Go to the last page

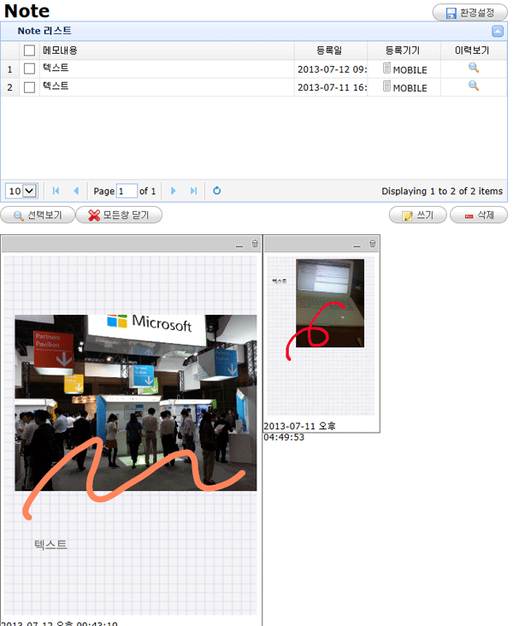pyautogui.click(x=193, y=191)
